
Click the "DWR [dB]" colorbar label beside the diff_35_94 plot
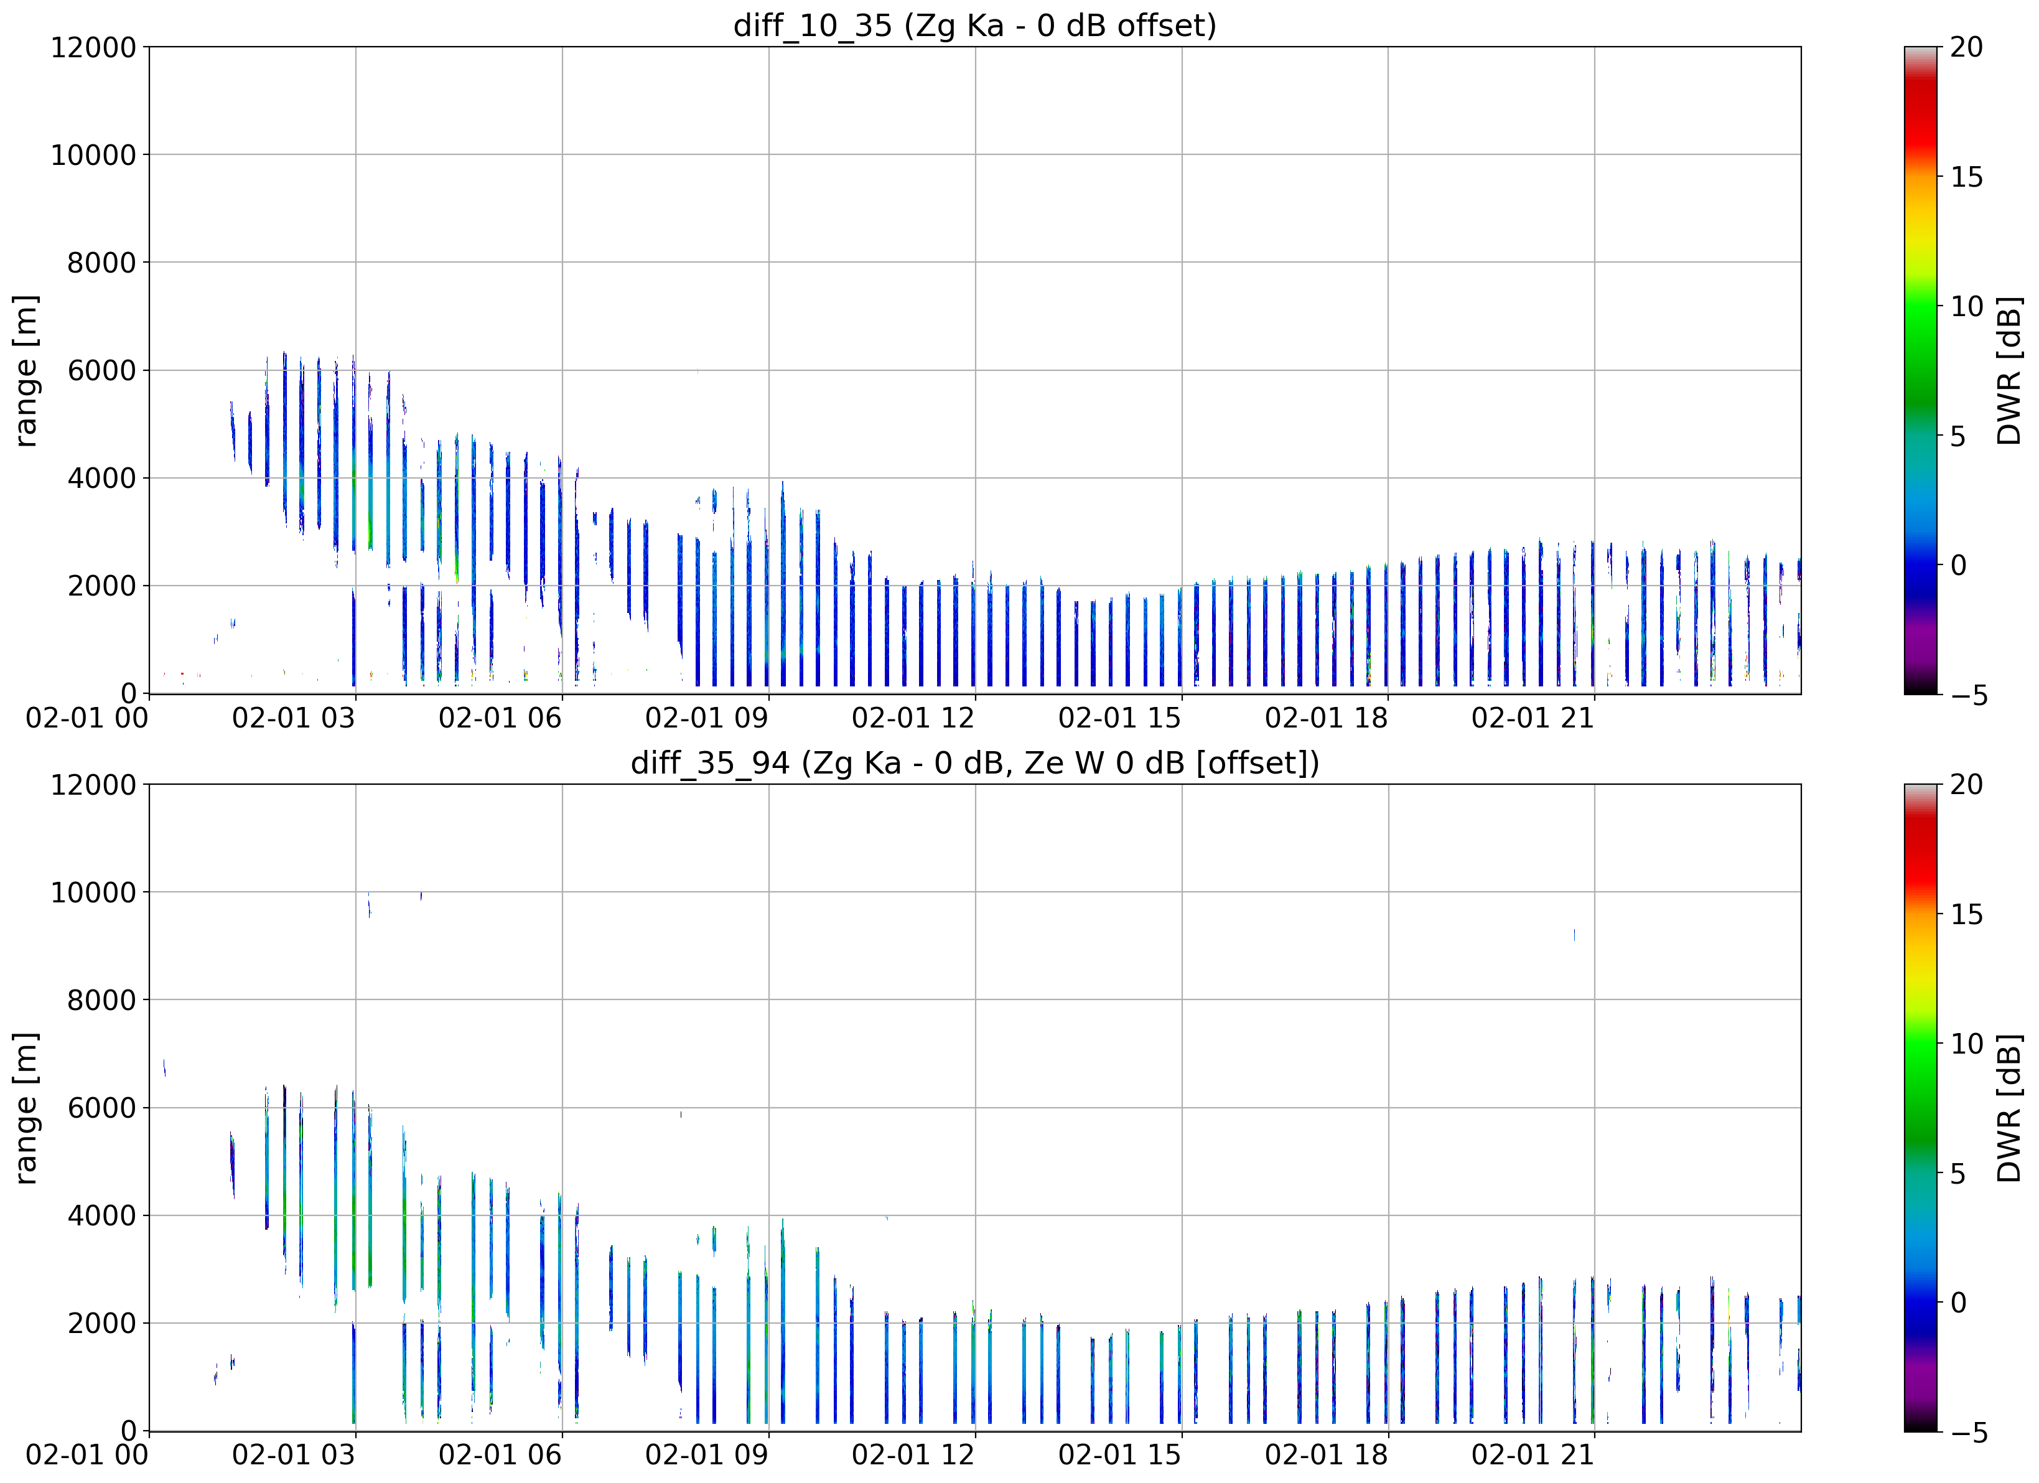click(2009, 1108)
